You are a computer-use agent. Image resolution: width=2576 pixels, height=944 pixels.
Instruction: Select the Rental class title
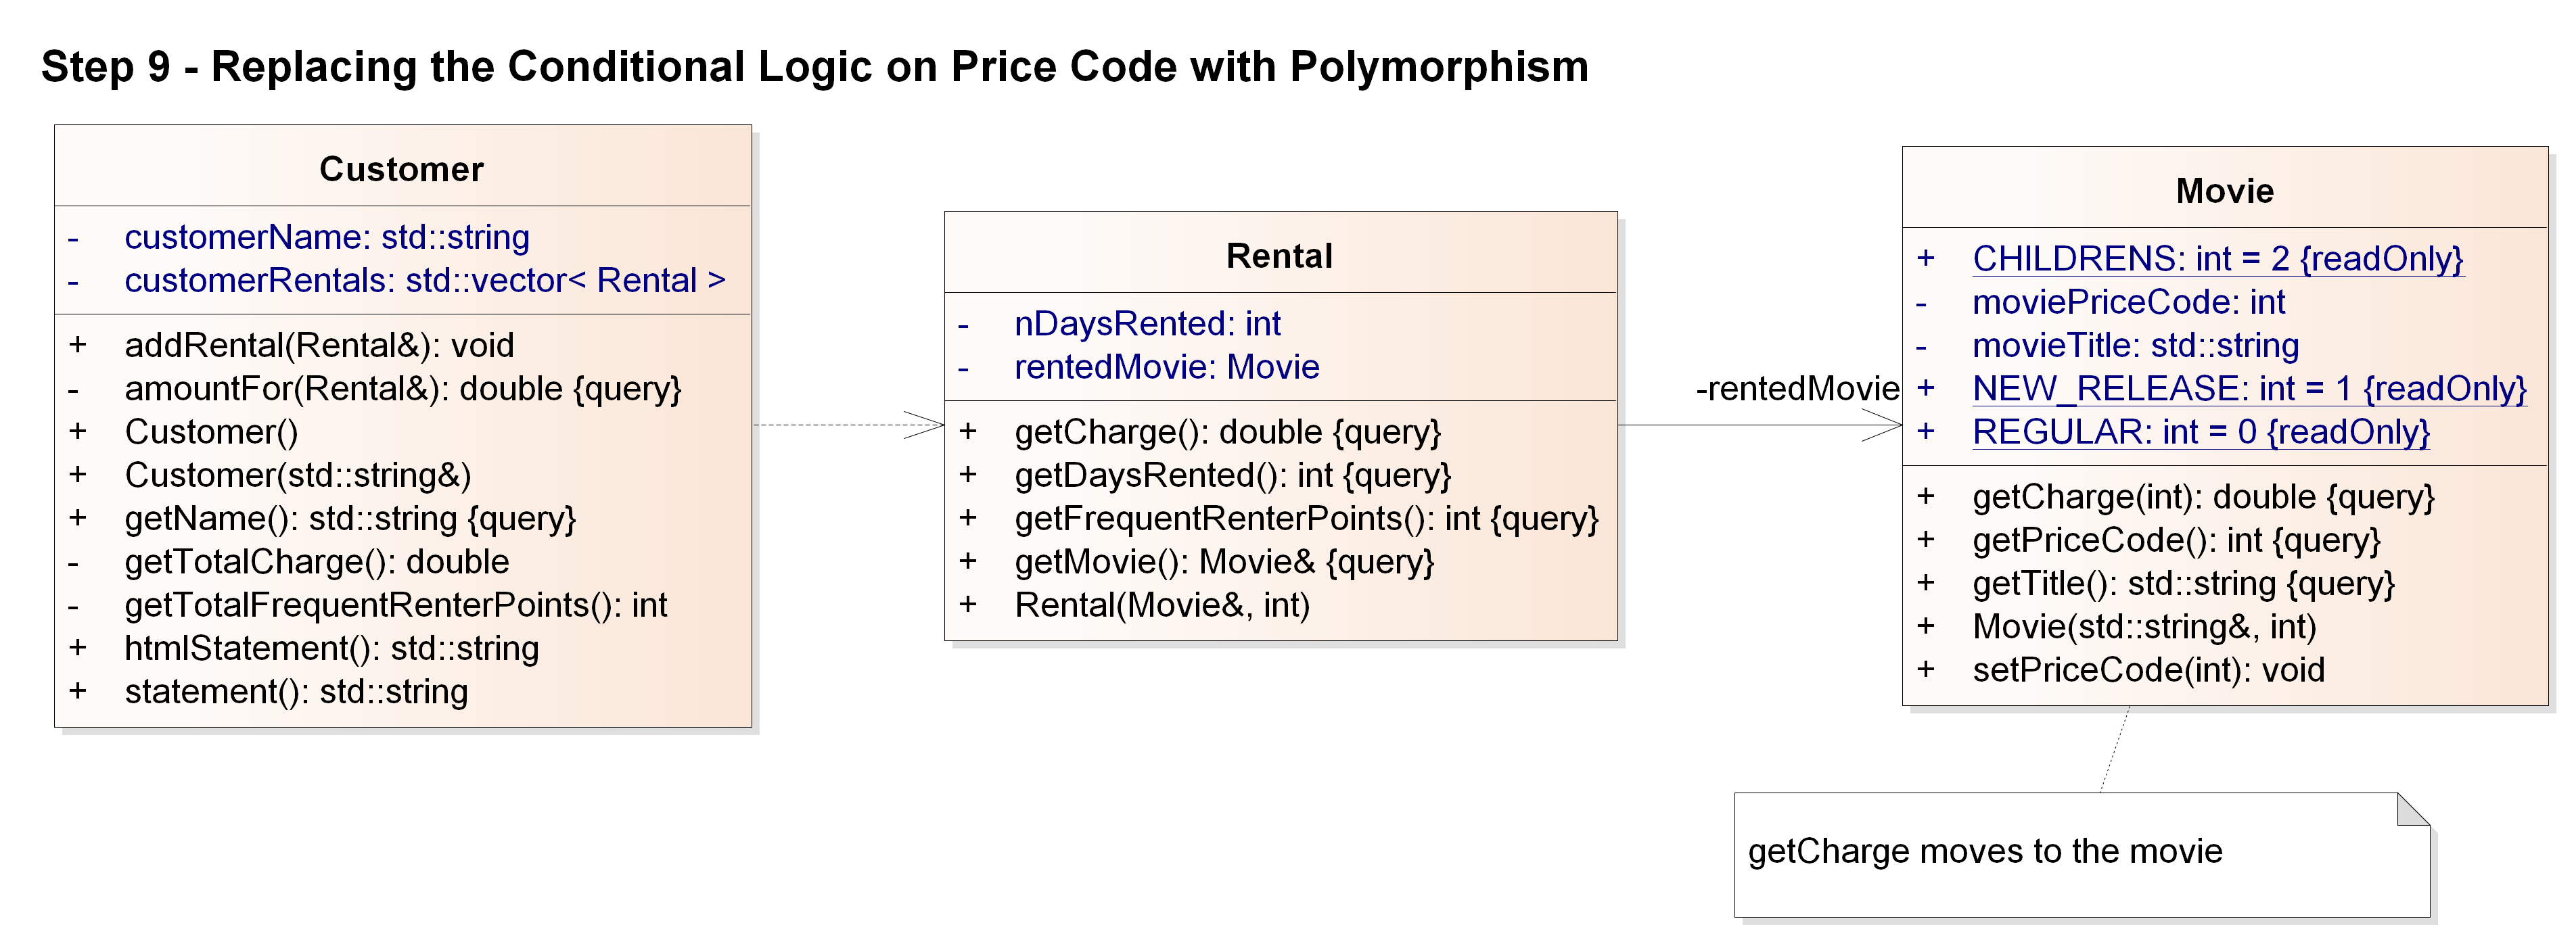1279,256
